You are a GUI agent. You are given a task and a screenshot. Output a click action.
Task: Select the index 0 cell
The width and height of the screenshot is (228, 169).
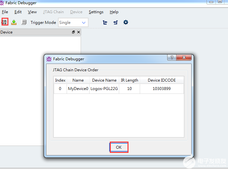60,89
